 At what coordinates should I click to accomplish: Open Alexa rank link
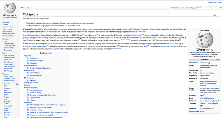tap(192, 108)
